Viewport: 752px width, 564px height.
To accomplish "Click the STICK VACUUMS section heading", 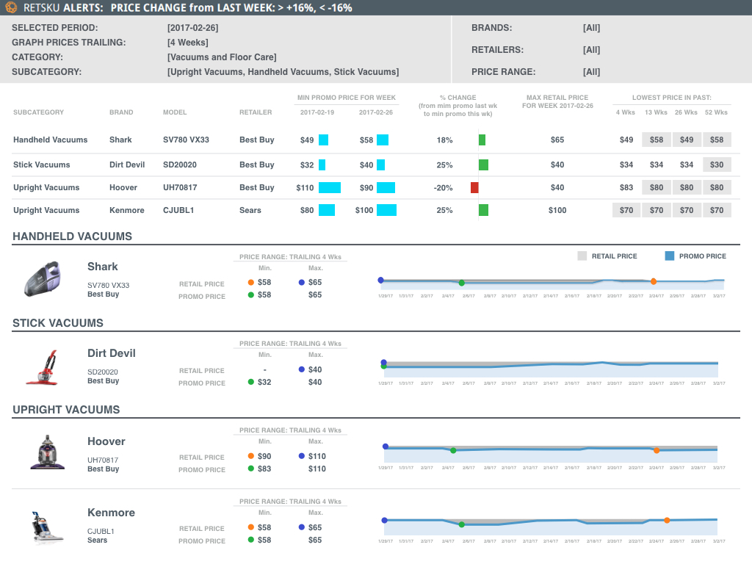I will point(58,323).
